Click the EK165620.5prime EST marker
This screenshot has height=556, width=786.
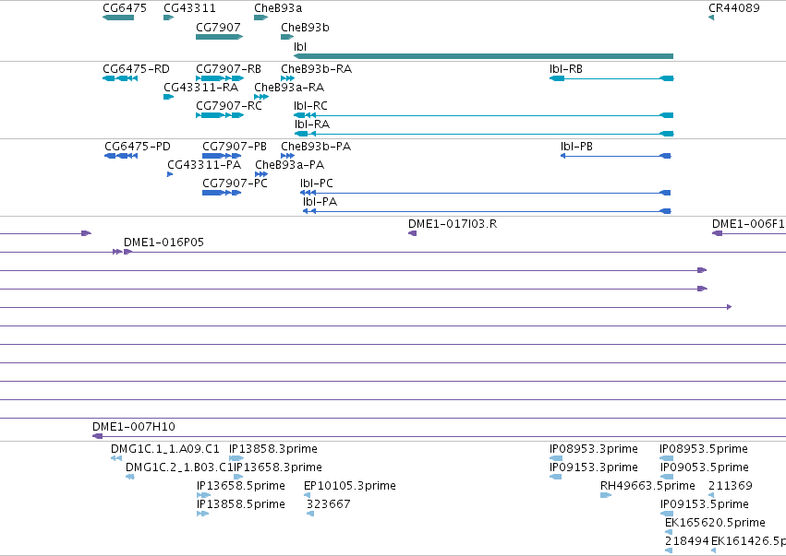coord(669,532)
